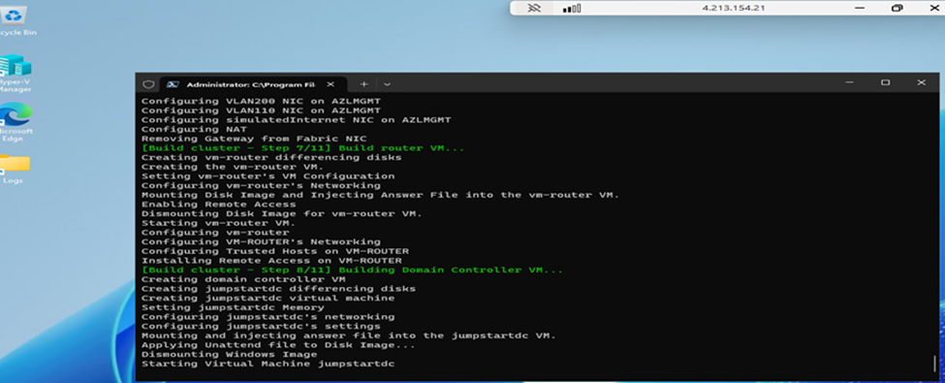Maximize the terminal window
Image resolution: width=945 pixels, height=383 pixels.
[885, 82]
